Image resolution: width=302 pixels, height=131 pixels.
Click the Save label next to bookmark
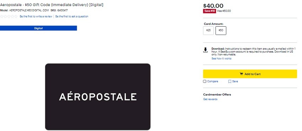[x=235, y=81]
